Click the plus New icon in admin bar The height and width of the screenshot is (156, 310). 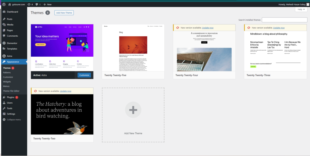[x=45, y=4]
